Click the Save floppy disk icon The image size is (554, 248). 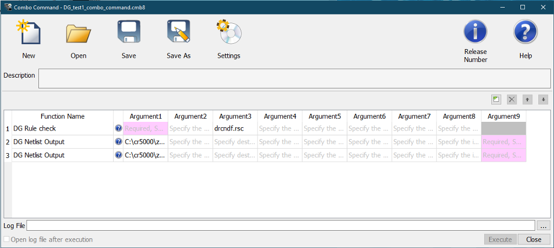click(129, 32)
